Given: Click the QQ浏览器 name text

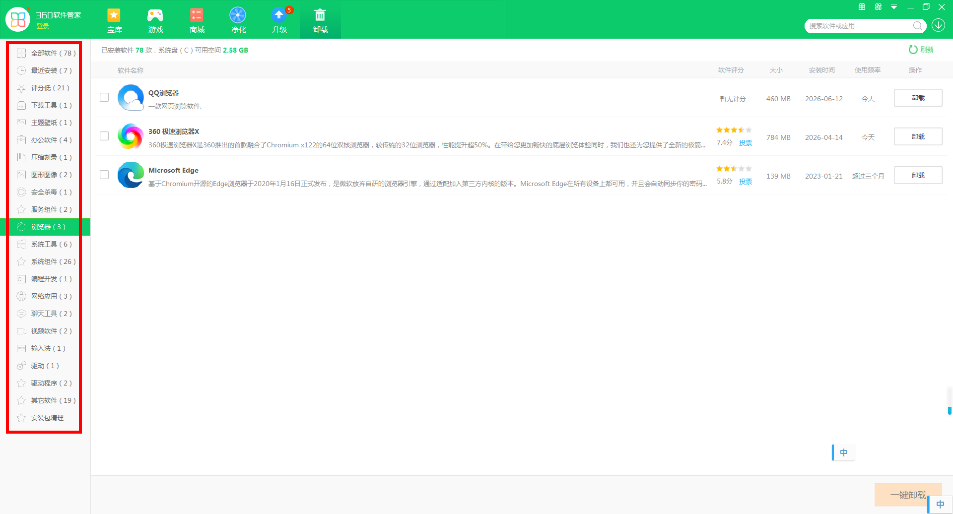Looking at the screenshot, I should (x=163, y=93).
